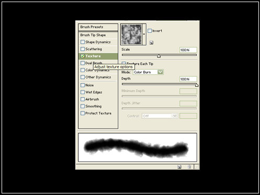Enable the Invert checkbox
This screenshot has height=195, width=260.
click(150, 31)
